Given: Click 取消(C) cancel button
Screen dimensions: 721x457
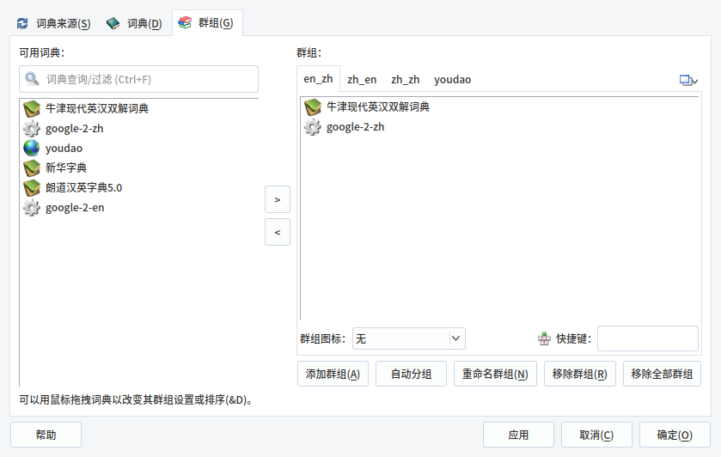Looking at the screenshot, I should (x=597, y=435).
